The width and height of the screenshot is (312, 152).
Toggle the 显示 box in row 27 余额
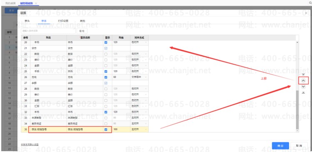click(106, 83)
